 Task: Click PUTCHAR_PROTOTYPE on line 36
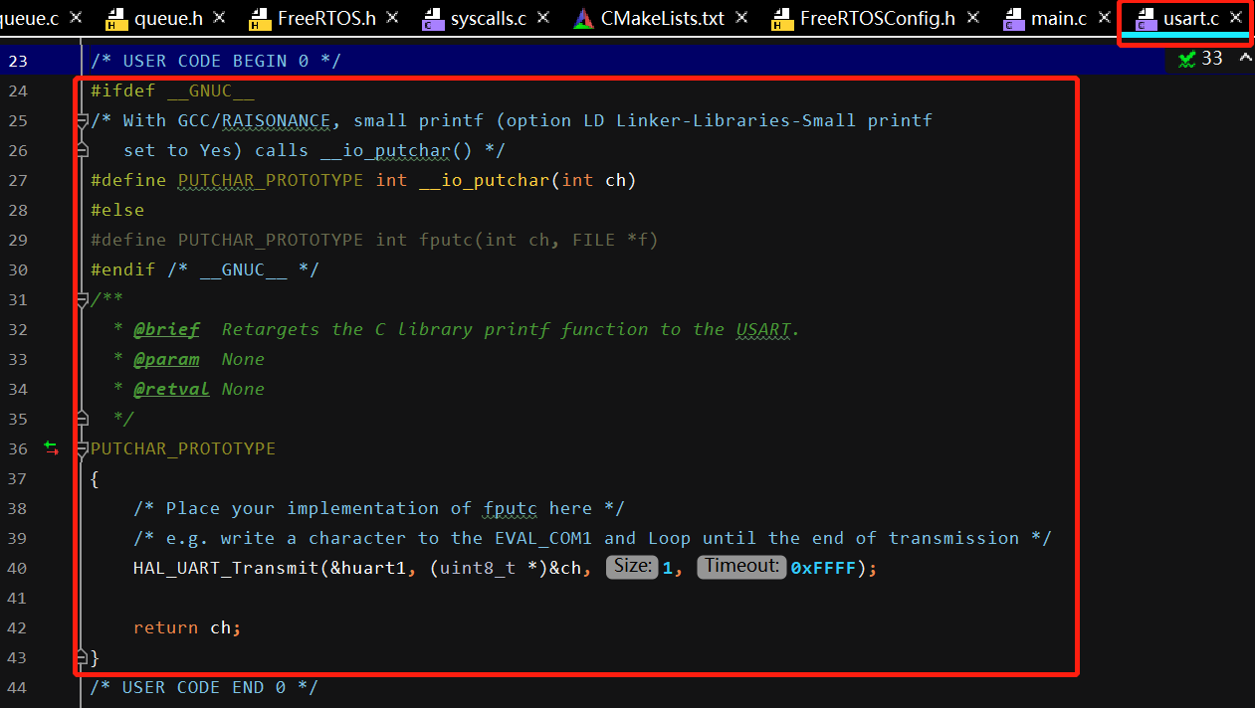pyautogui.click(x=183, y=448)
